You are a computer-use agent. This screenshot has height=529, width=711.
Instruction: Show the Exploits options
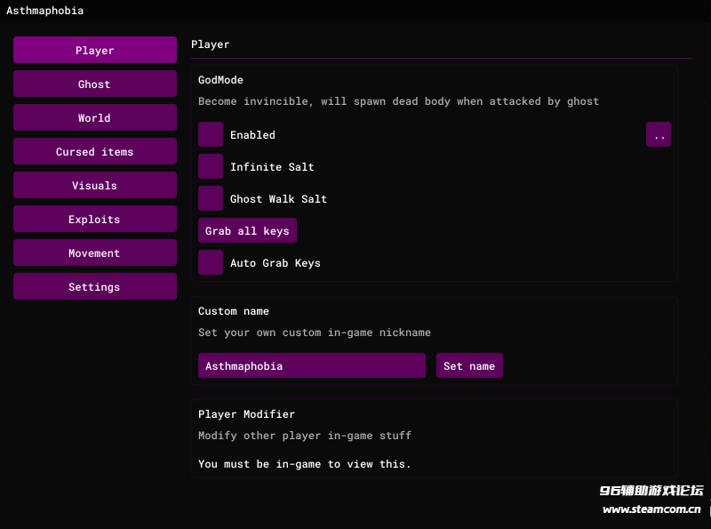[x=94, y=220]
